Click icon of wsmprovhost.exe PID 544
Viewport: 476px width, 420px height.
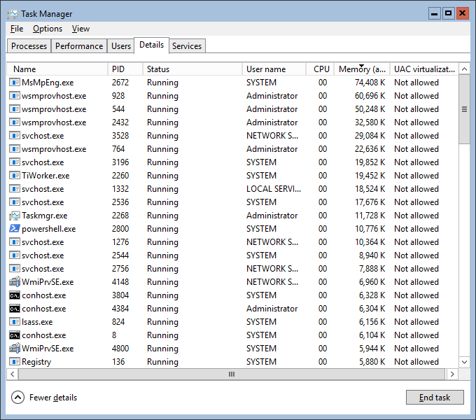(x=14, y=109)
